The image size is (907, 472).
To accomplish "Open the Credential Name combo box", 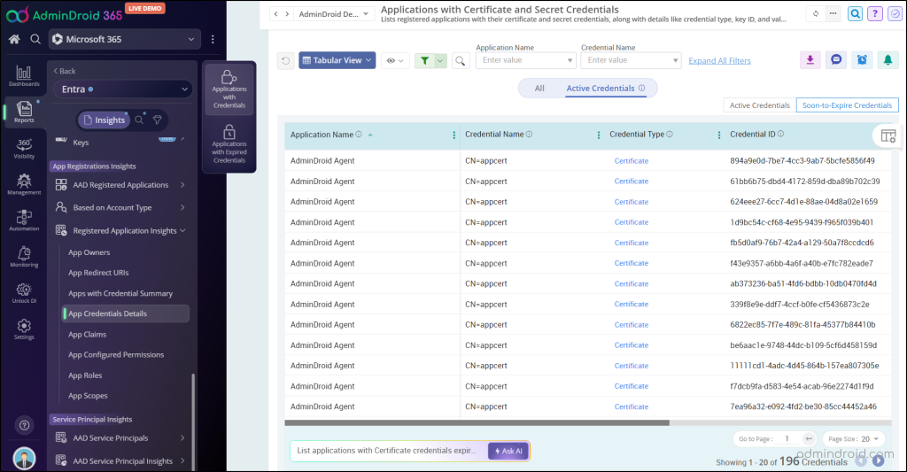I will pos(631,60).
